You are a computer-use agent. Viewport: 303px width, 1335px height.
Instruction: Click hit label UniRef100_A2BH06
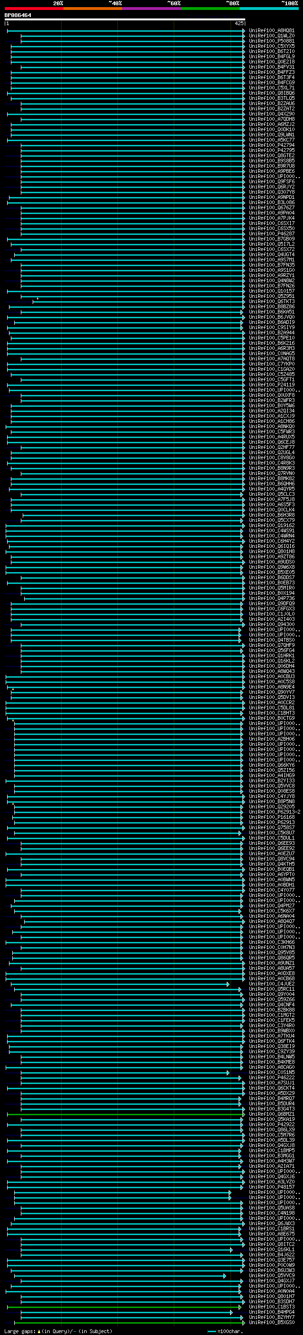271,739
